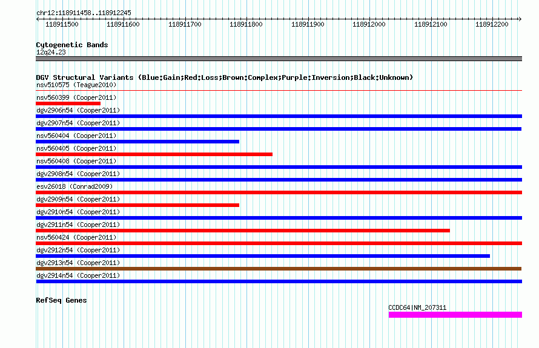Screen dimensions: 539x348
Task: Click the esv26018 (Conrad2009) label
Action: [74, 186]
